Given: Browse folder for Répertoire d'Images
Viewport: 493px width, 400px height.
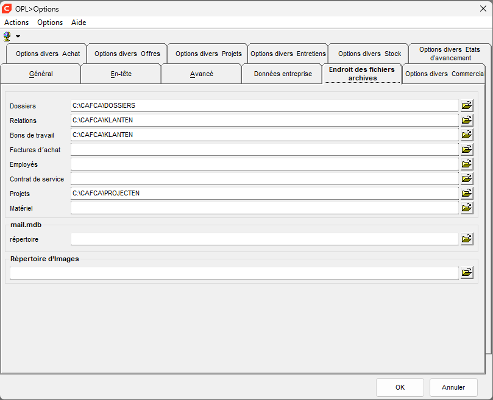Looking at the screenshot, I should [x=467, y=272].
